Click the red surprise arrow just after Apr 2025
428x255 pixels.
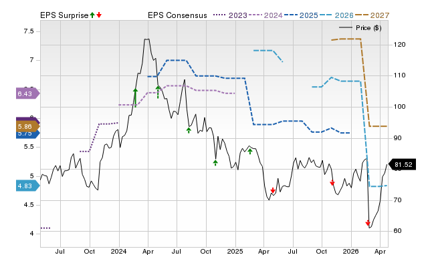272,190
